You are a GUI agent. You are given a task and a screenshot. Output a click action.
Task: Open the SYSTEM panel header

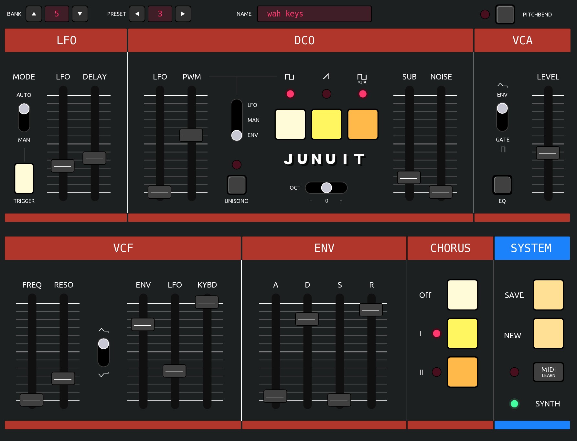pyautogui.click(x=532, y=248)
